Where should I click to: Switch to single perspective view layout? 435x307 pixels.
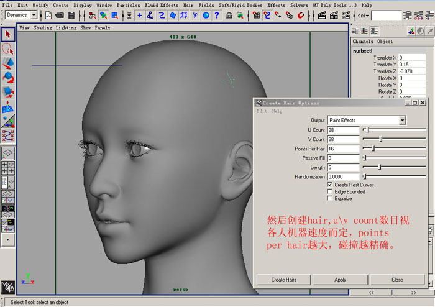pos(7,153)
